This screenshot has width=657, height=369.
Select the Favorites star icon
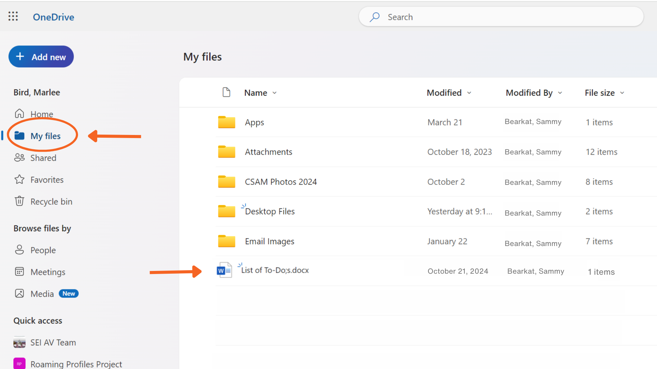[20, 179]
